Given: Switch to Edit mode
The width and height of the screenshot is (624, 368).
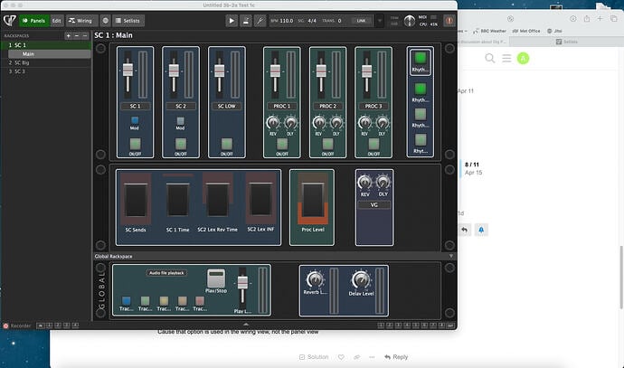Looking at the screenshot, I should [56, 21].
